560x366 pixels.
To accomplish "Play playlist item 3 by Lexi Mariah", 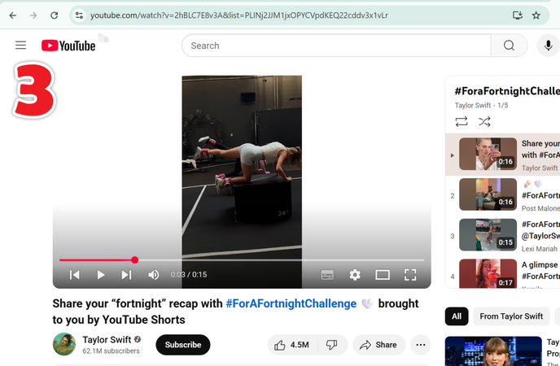I will [503, 235].
